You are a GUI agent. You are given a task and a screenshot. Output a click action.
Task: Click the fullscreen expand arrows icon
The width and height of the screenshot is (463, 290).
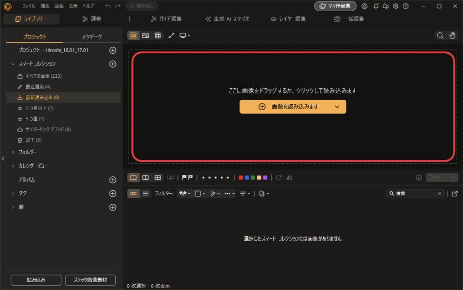coord(171,35)
